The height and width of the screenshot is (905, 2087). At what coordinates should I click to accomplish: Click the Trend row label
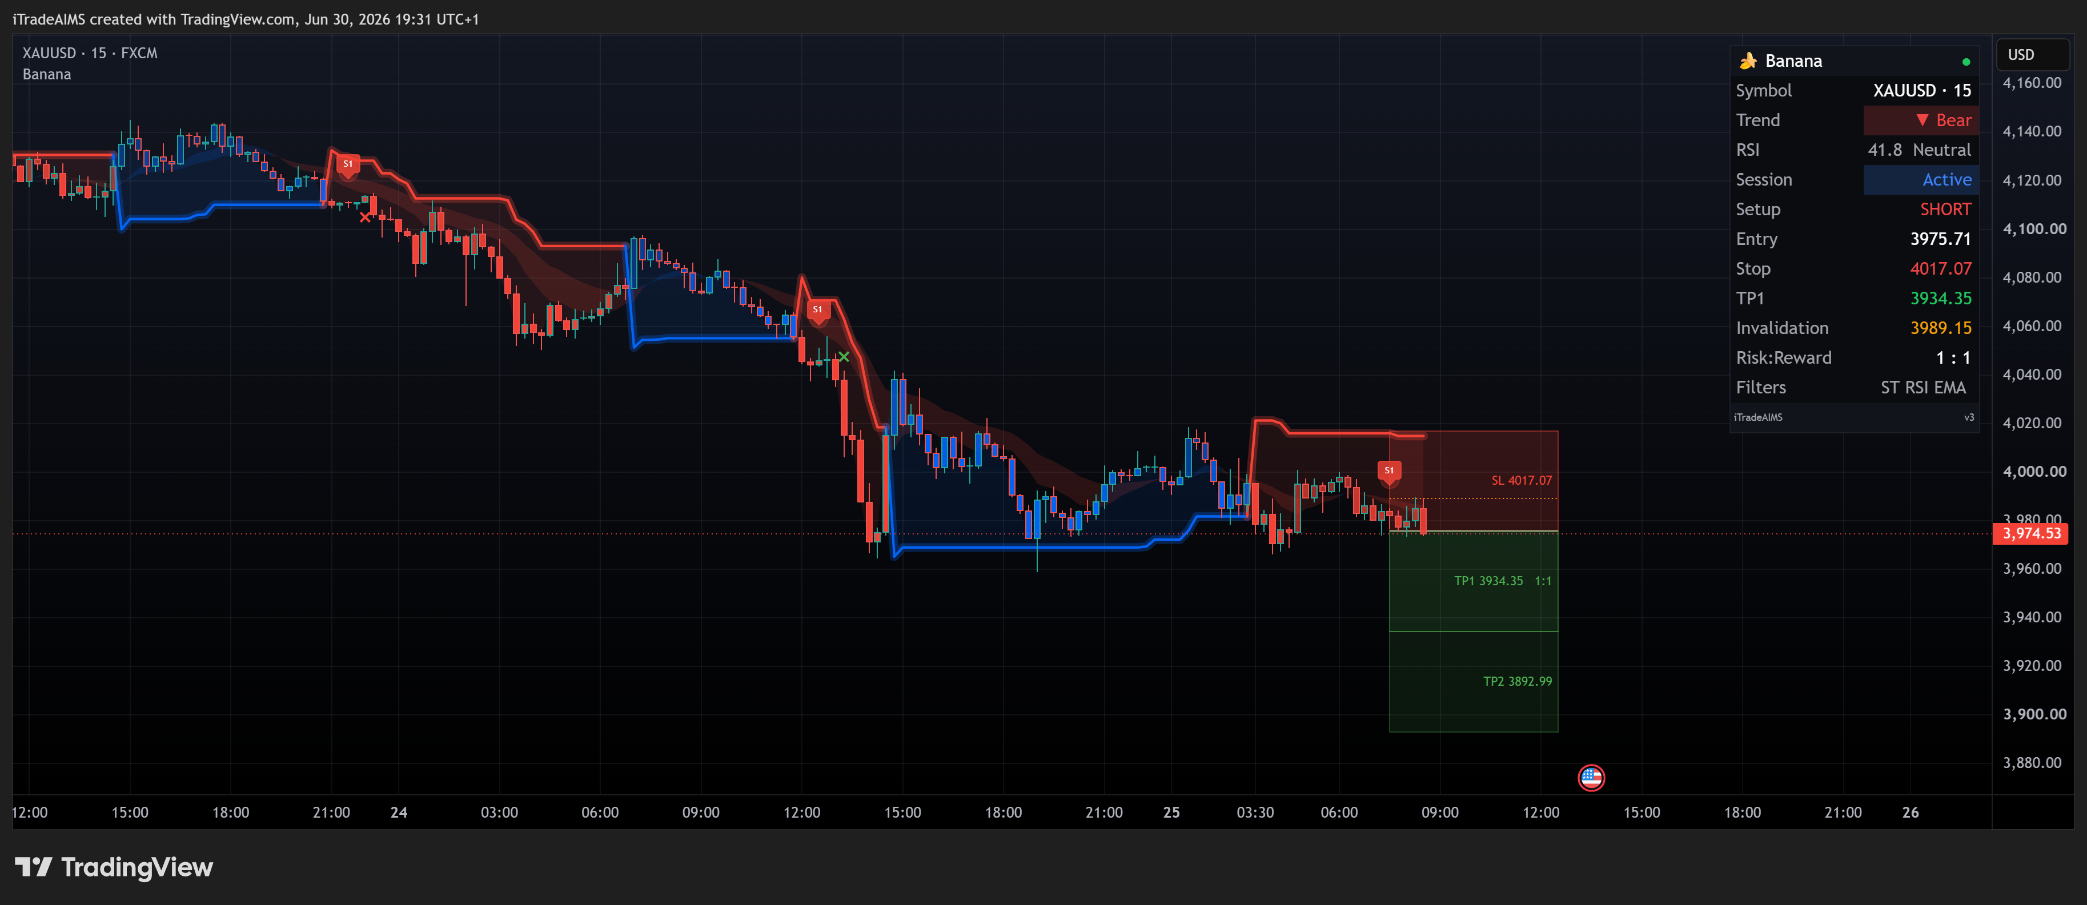point(1758,120)
